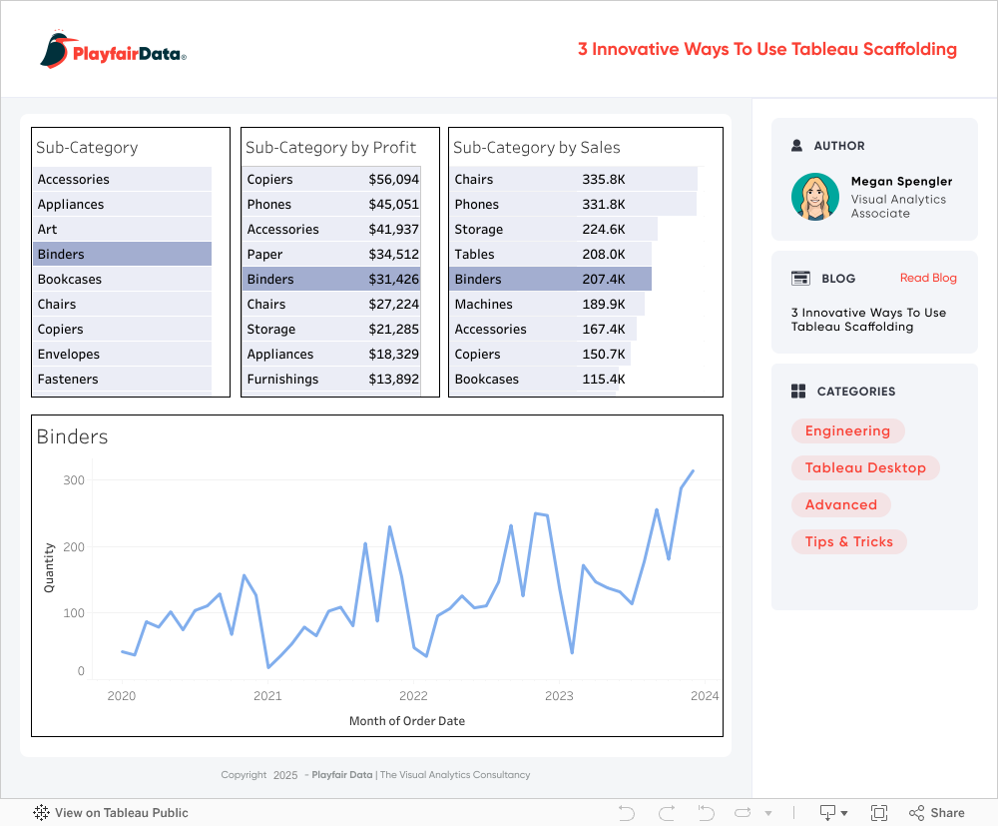Expand the refresh options dropdown arrow
Viewport: 998px width, 826px height.
click(x=767, y=813)
